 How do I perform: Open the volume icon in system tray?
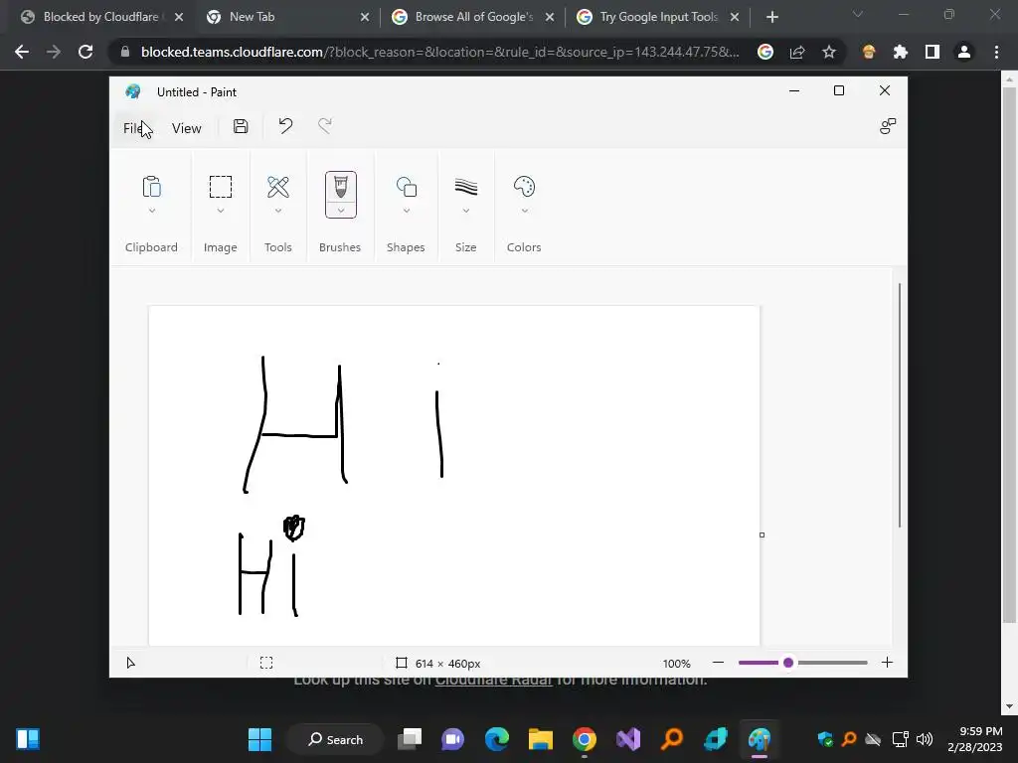point(924,739)
